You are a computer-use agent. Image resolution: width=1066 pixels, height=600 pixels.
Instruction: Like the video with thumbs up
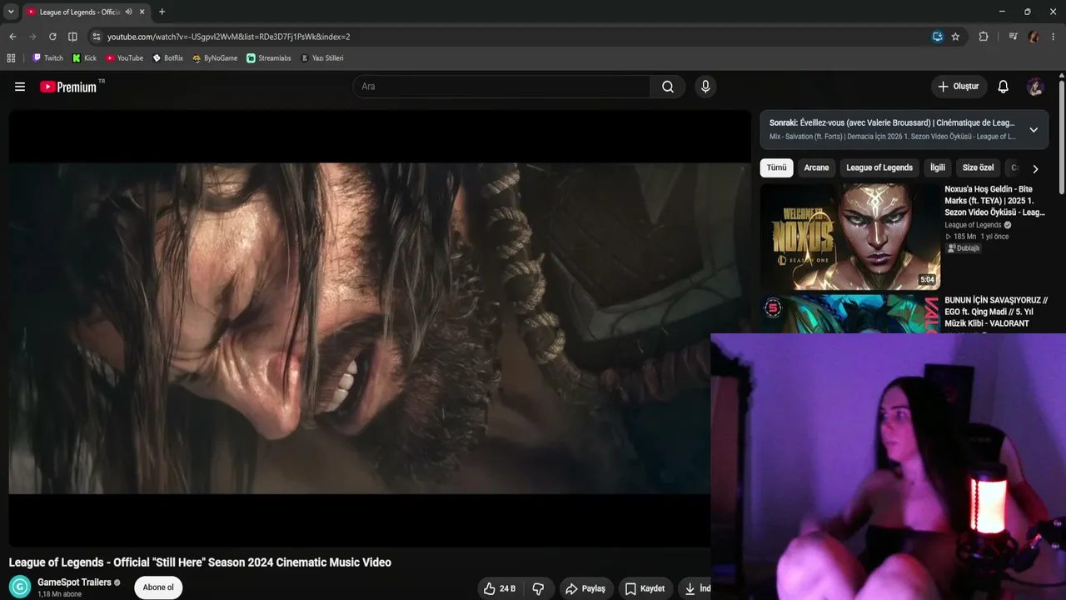[x=500, y=588]
